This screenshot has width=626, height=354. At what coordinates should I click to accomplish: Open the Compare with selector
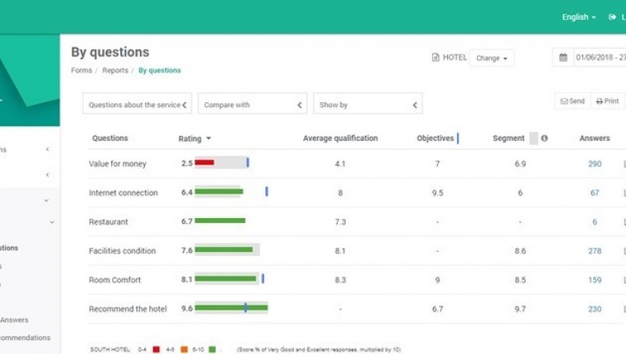[x=252, y=105]
